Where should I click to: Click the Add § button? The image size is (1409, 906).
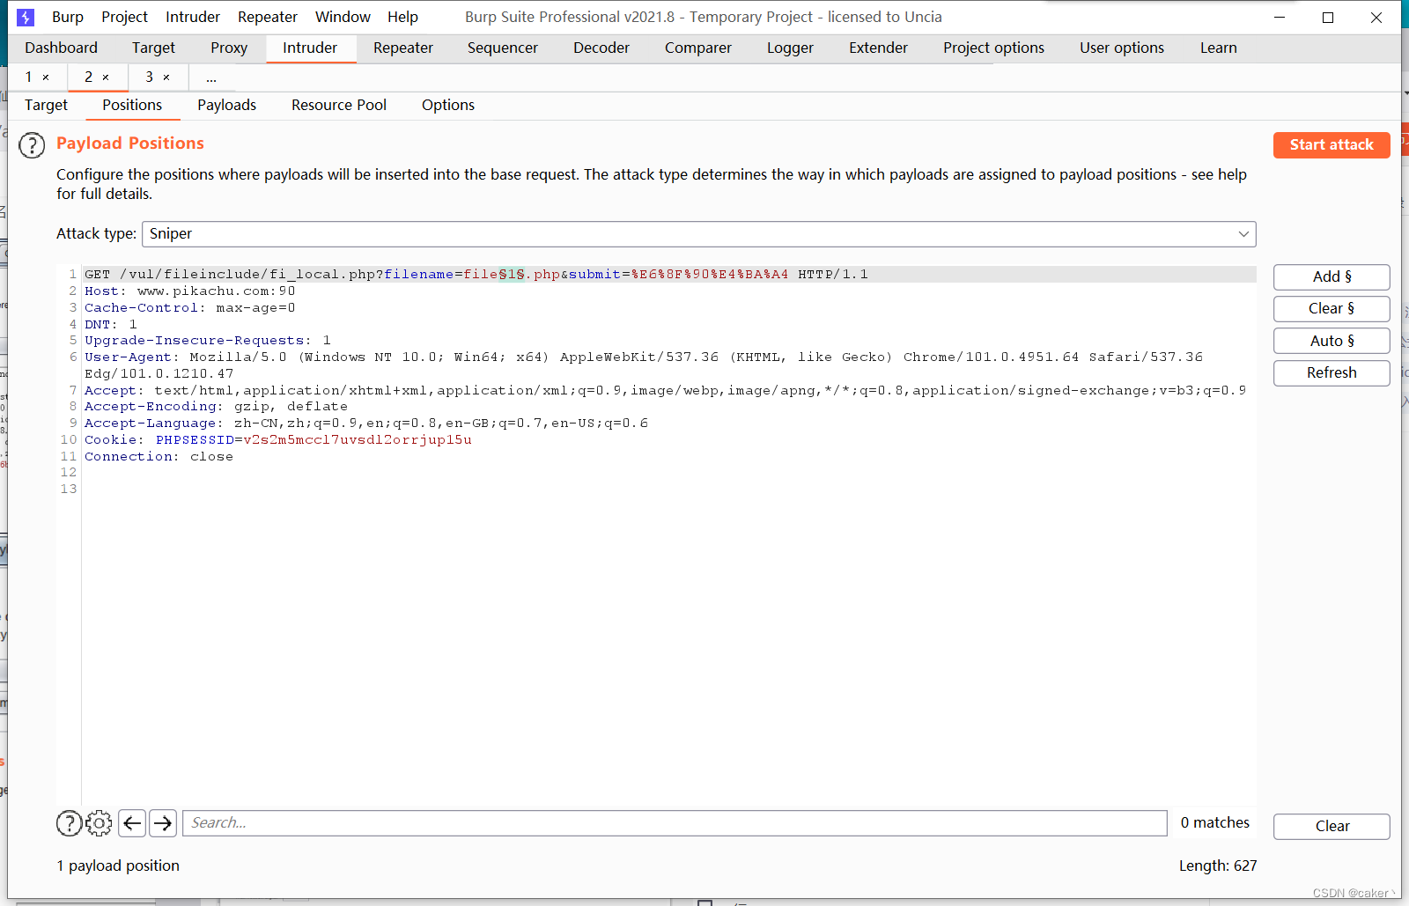pyautogui.click(x=1332, y=277)
